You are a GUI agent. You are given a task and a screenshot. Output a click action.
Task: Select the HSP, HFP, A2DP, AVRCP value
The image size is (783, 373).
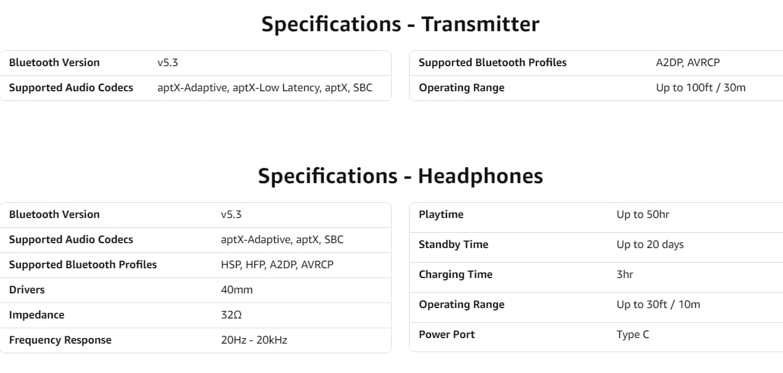277,265
